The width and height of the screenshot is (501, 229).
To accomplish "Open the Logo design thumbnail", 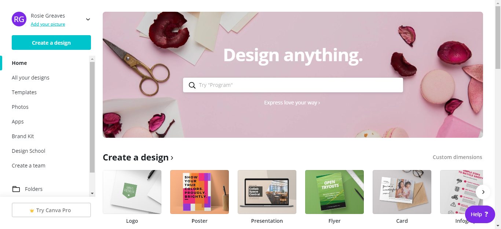I will pyautogui.click(x=132, y=192).
